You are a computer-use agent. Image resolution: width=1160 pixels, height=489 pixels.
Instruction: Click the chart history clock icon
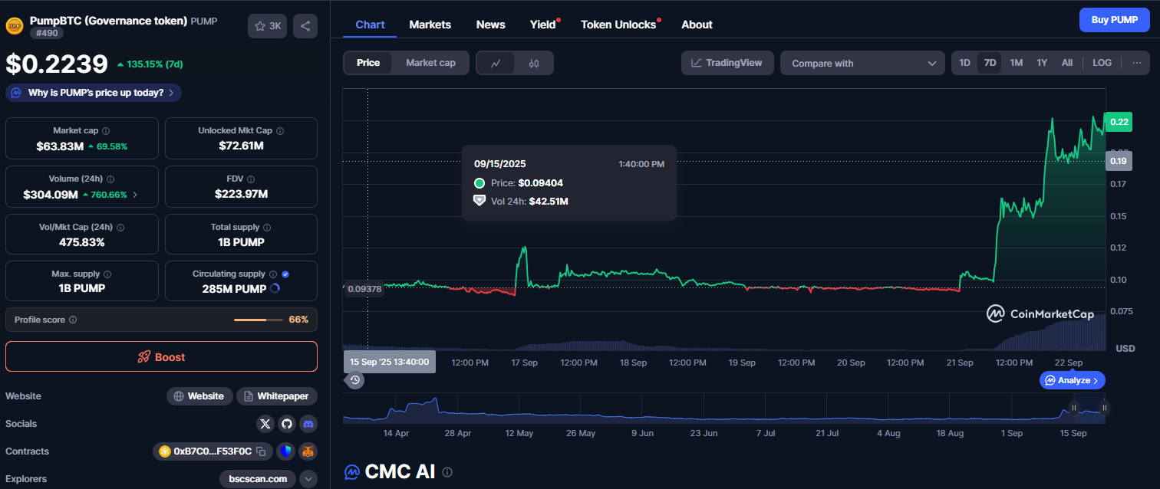tap(354, 379)
